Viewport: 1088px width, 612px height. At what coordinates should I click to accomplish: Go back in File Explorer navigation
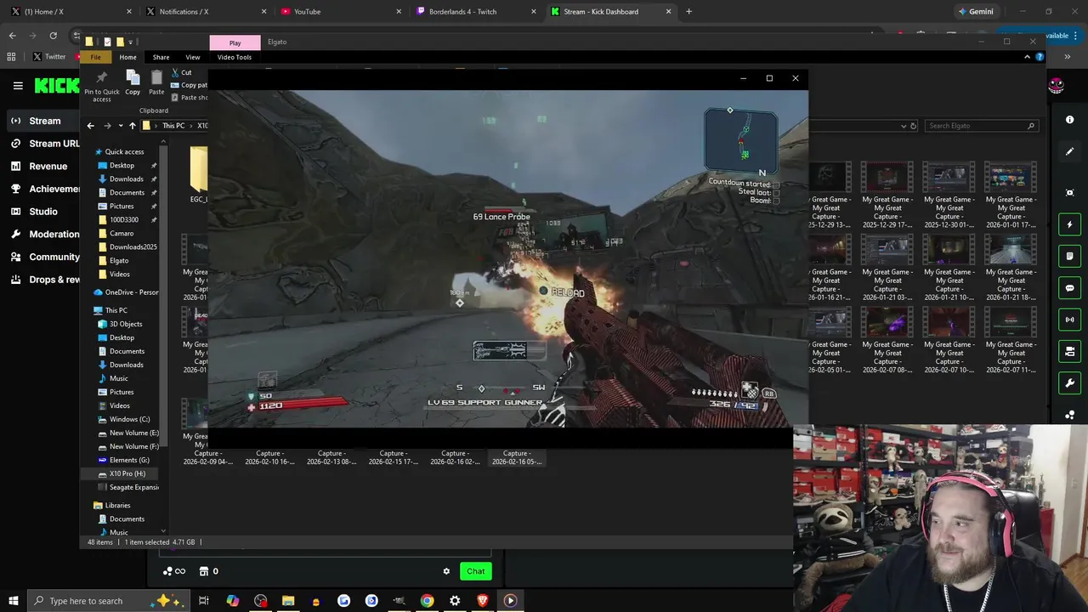pyautogui.click(x=91, y=126)
